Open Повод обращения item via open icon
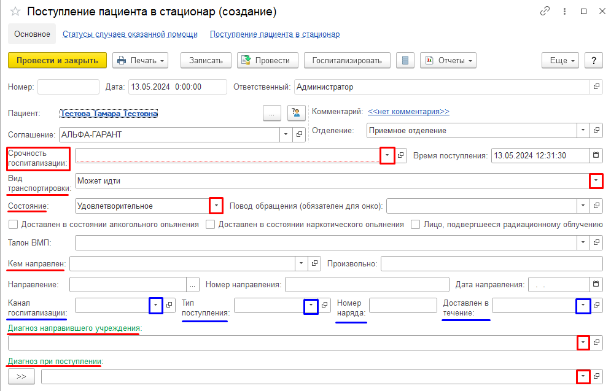This screenshot has width=611, height=391. (x=596, y=205)
